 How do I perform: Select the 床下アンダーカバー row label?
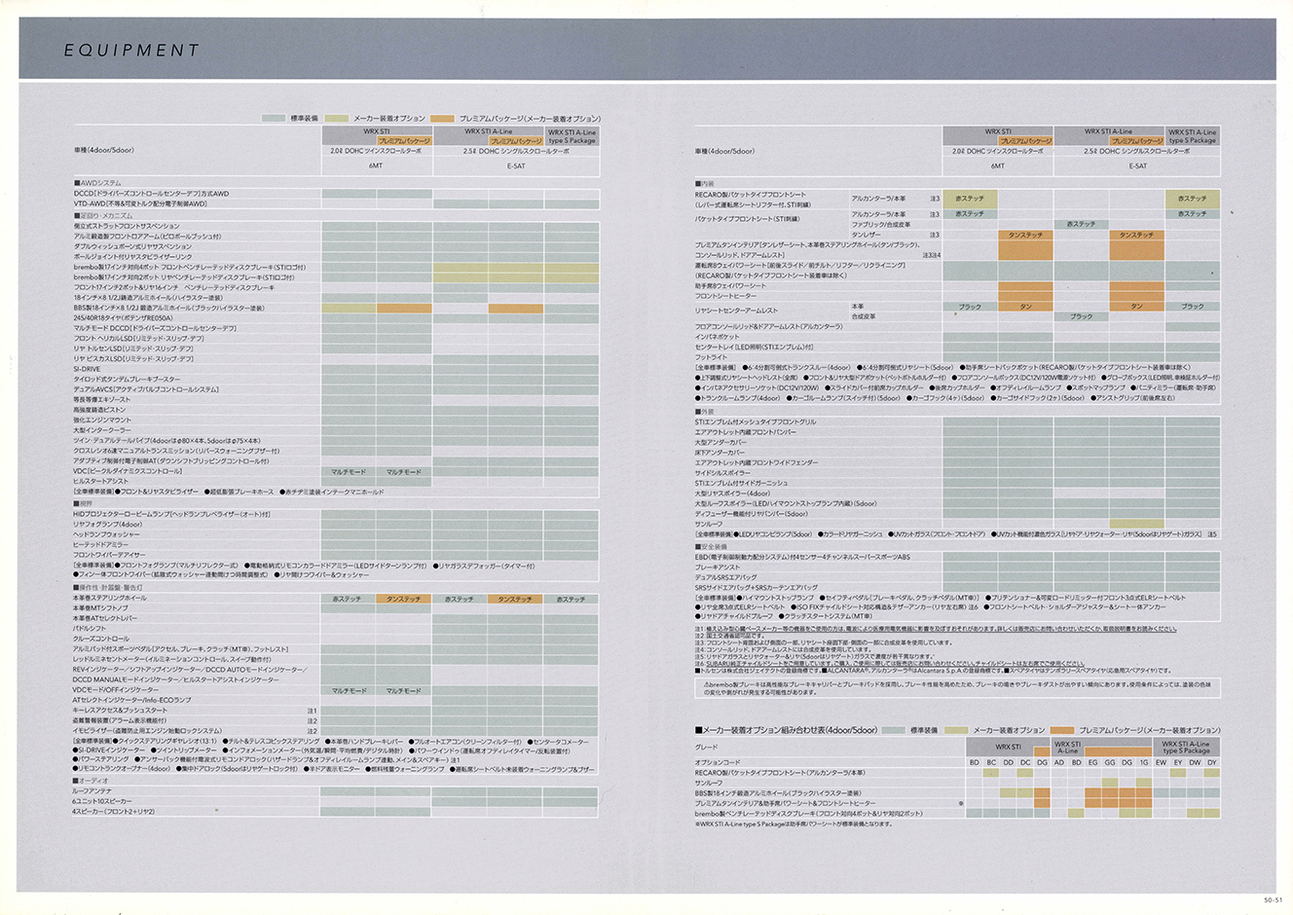[x=720, y=453]
